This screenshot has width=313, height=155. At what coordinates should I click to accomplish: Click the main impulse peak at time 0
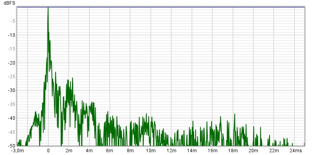coord(48,8)
